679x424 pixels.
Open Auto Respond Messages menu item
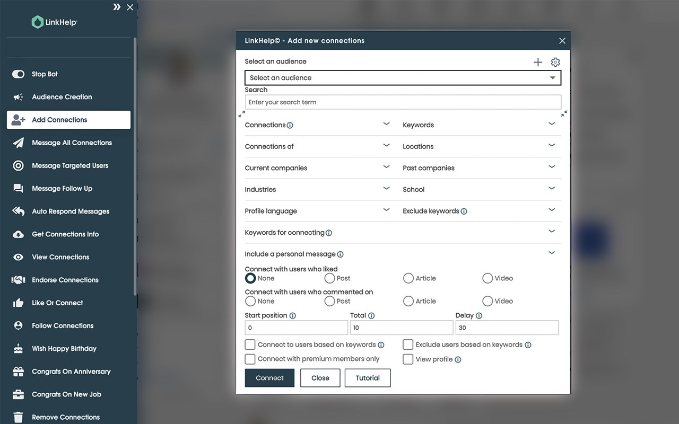(68, 211)
